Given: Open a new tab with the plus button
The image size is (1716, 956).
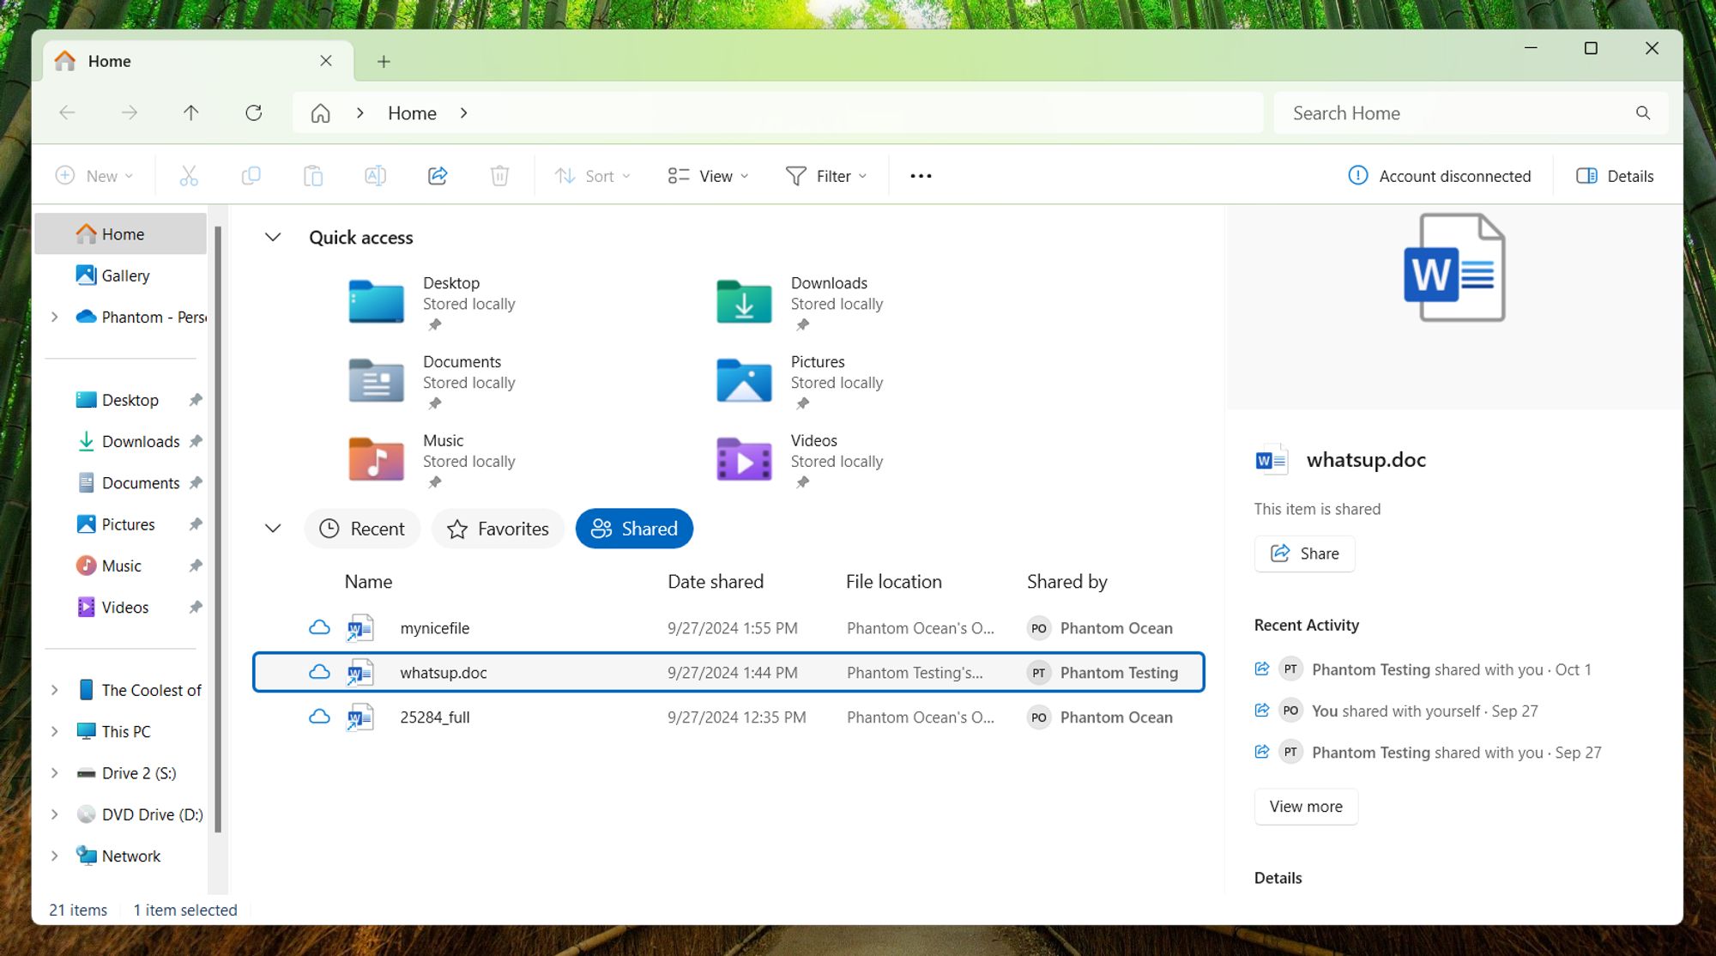Looking at the screenshot, I should tap(384, 61).
